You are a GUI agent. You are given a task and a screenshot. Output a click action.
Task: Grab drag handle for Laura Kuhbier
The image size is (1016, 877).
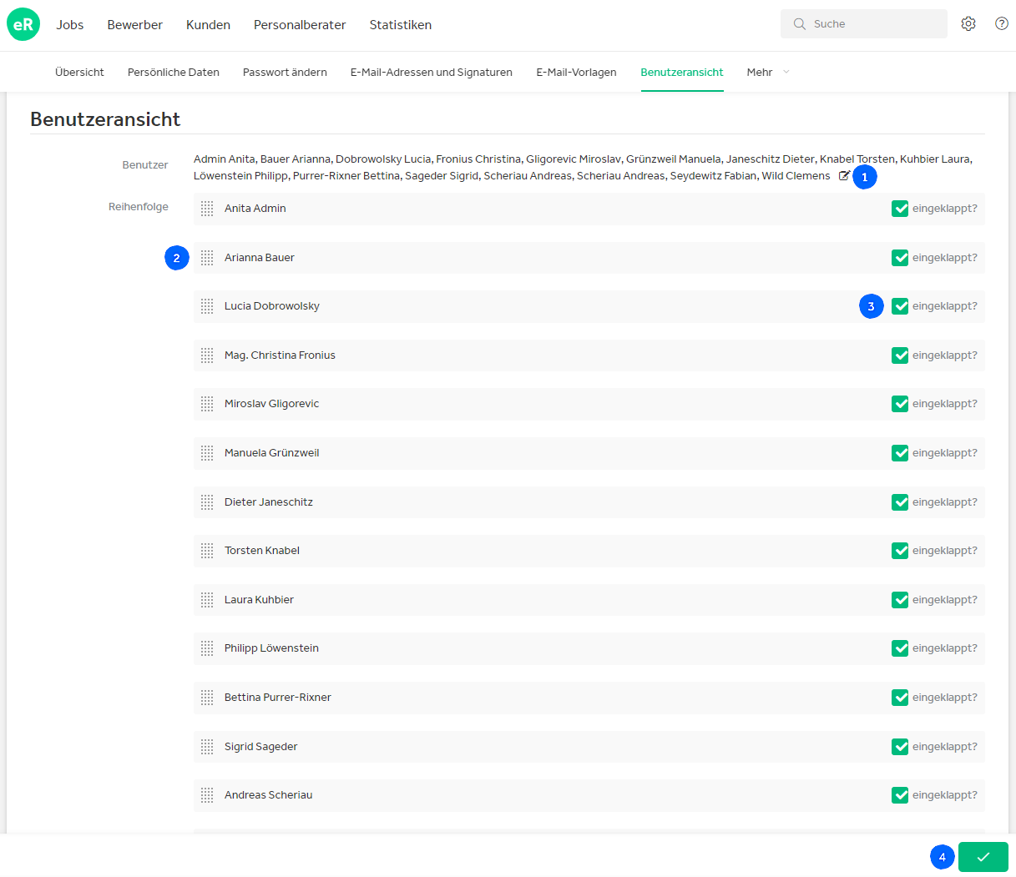207,600
